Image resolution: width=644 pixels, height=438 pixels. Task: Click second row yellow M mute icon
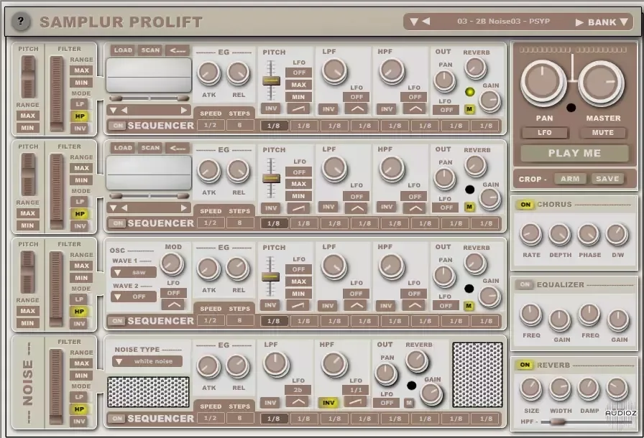tap(469, 208)
